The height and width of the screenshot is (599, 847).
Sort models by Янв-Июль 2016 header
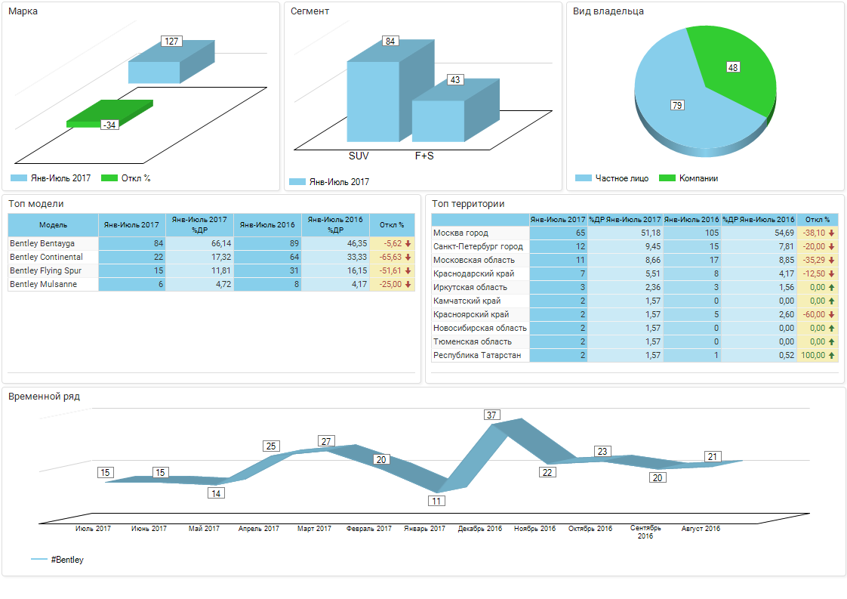tap(267, 225)
